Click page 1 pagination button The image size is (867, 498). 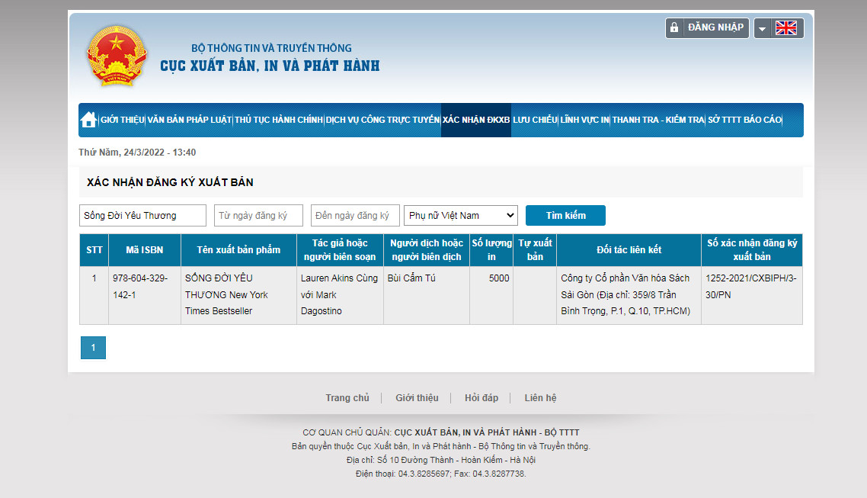93,348
